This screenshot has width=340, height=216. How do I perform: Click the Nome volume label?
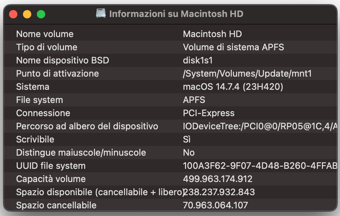pyautogui.click(x=44, y=34)
